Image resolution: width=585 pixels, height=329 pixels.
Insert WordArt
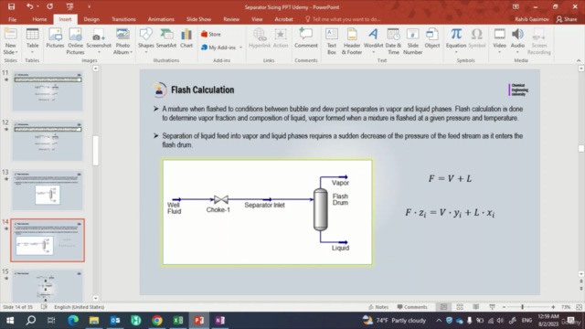pos(373,40)
